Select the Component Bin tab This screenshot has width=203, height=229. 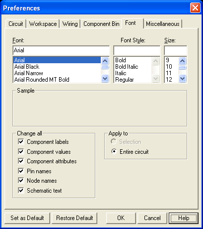tap(101, 24)
